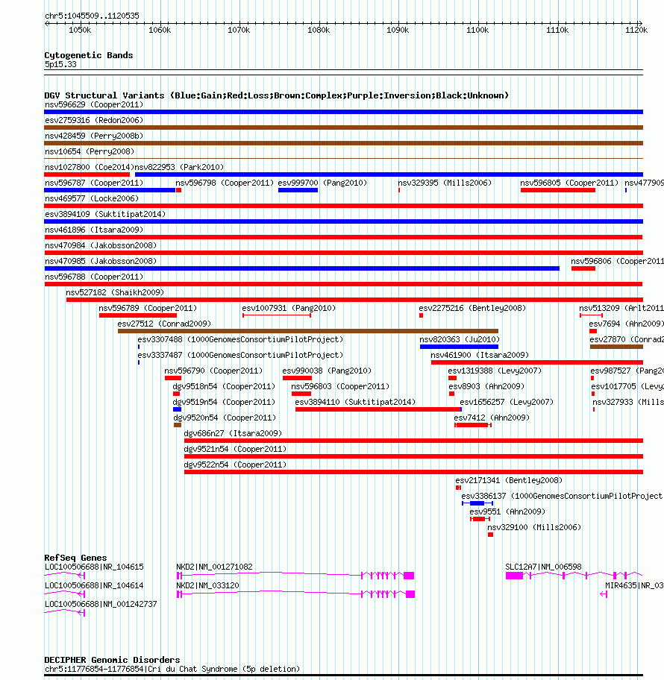Click the SLC12A7|NM_006598 gene label

pos(543,567)
